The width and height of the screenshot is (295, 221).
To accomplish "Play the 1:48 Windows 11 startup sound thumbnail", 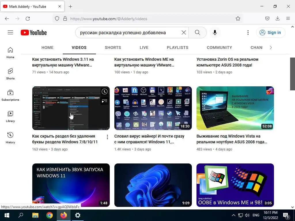I will (71, 185).
